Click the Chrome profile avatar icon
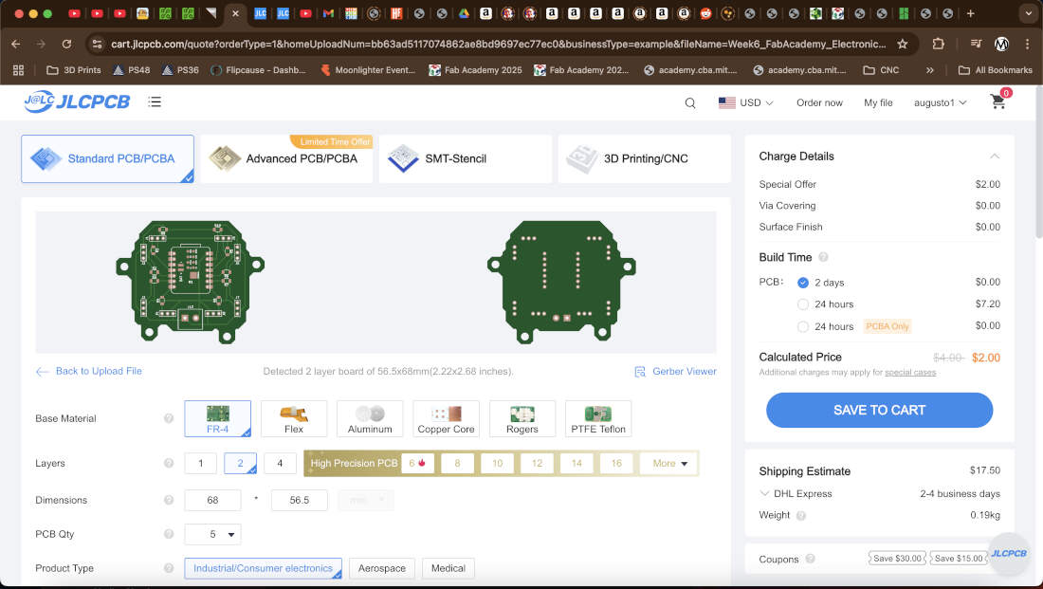1043x589 pixels. (x=1001, y=44)
